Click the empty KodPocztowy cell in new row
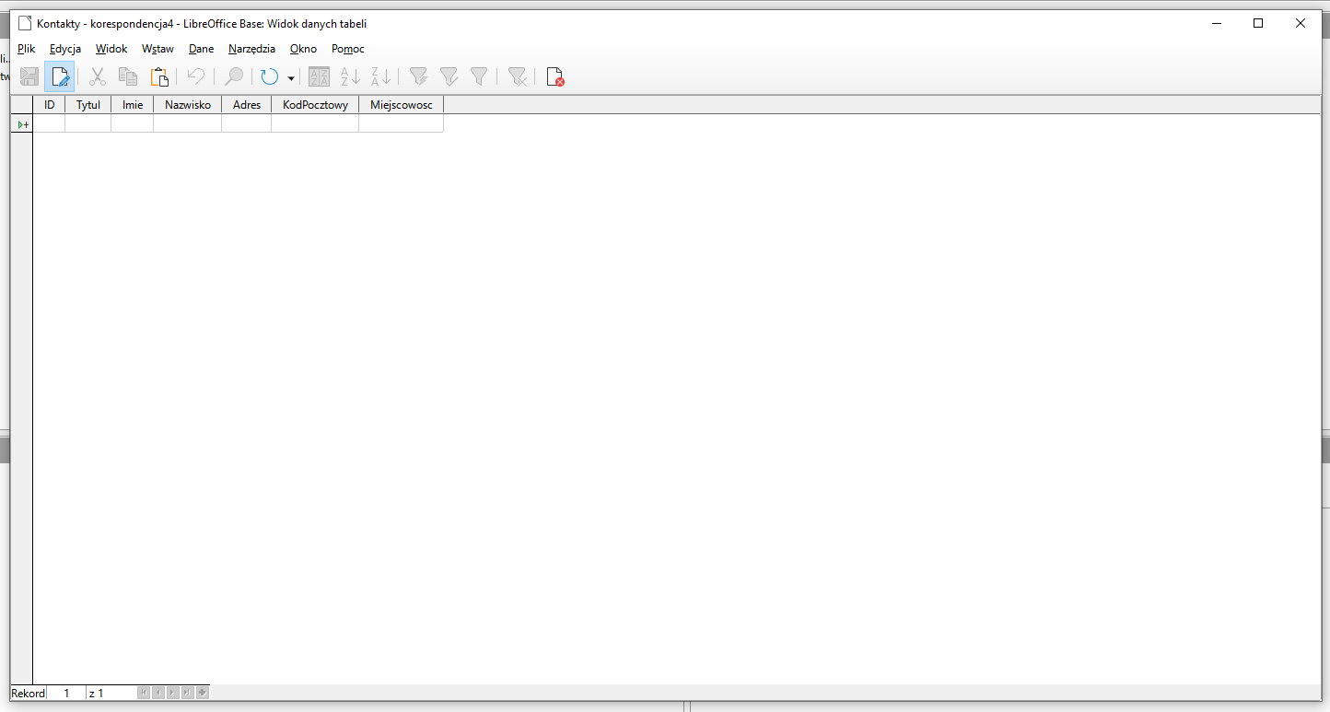1330x712 pixels. click(315, 123)
